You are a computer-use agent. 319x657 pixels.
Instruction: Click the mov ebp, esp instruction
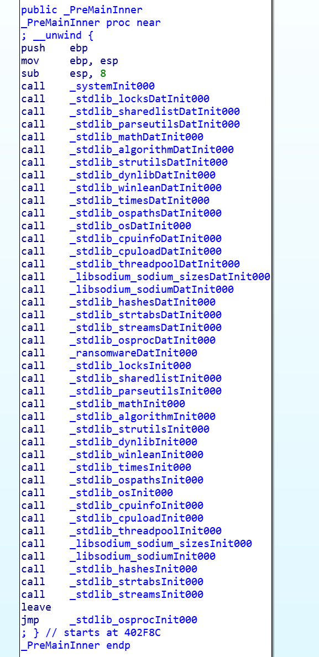70,61
